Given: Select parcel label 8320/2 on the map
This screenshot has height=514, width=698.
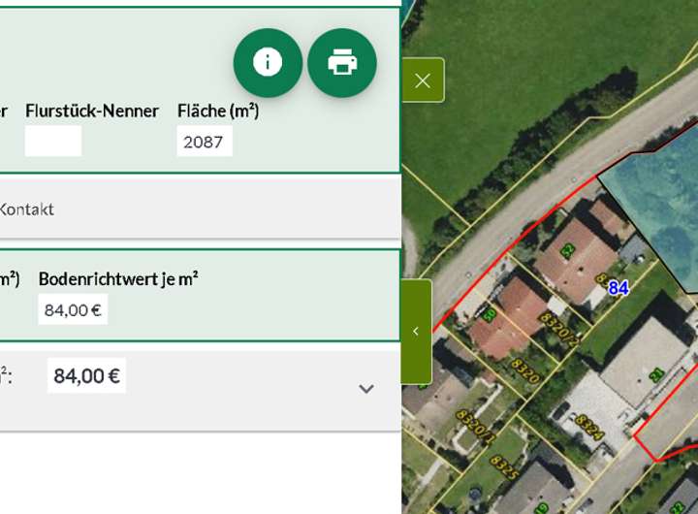Looking at the screenshot, I should point(559,329).
